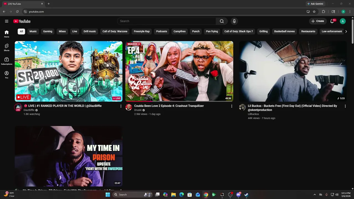
Task: Open Chrome side panel icon
Action: click(333, 12)
